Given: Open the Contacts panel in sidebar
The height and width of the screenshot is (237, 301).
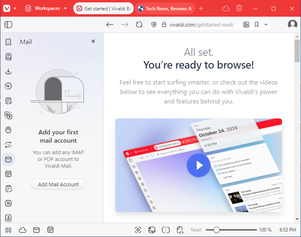Looking at the screenshot, I should [8, 218].
